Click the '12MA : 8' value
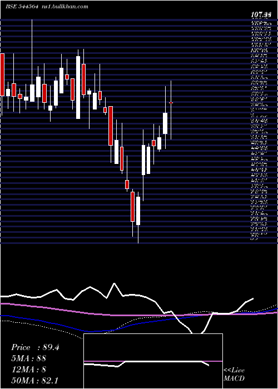 (28, 370)
